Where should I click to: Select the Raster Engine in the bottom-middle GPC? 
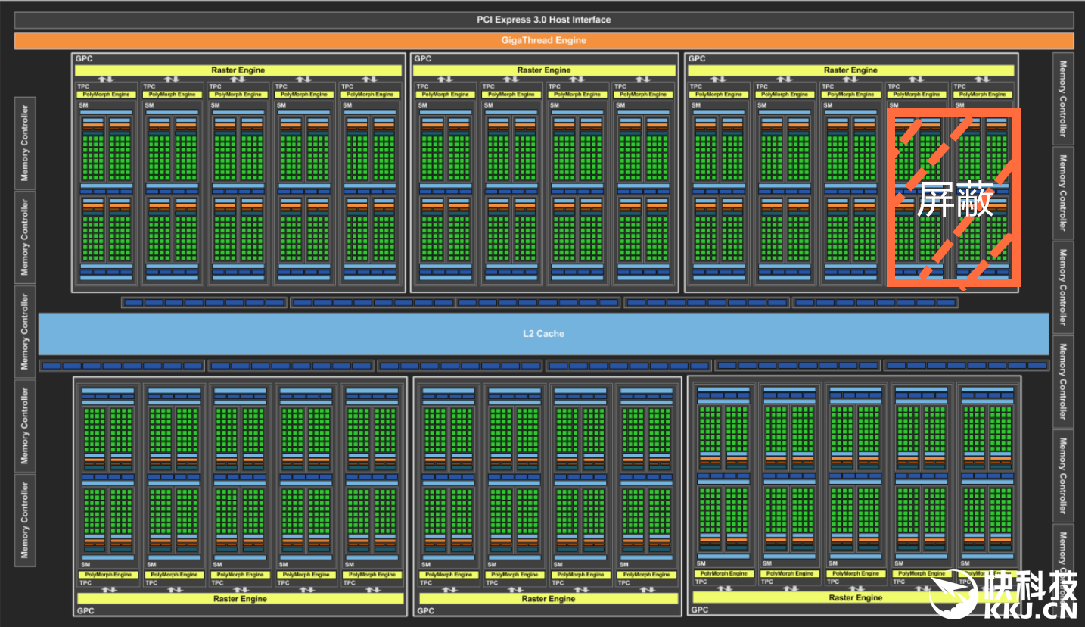[548, 599]
